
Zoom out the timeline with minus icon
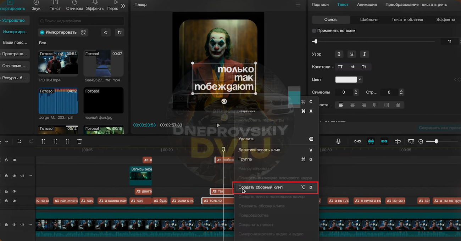[421, 141]
